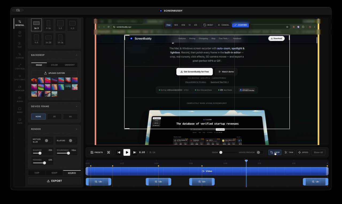342x204 pixels.
Task: Click the Export button
Action: click(x=55, y=181)
